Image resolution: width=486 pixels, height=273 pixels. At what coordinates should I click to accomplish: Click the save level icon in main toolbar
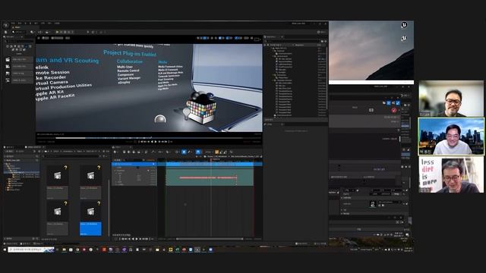tap(6, 32)
